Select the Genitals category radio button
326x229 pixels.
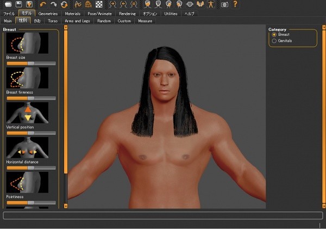pos(274,41)
